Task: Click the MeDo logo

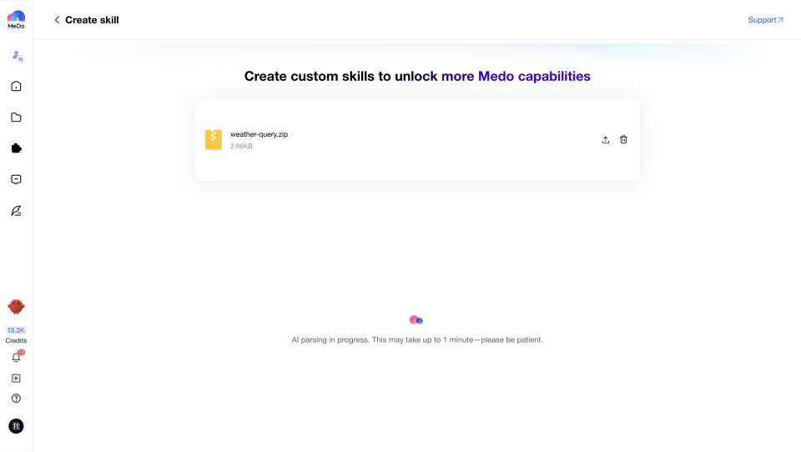Action: click(16, 19)
